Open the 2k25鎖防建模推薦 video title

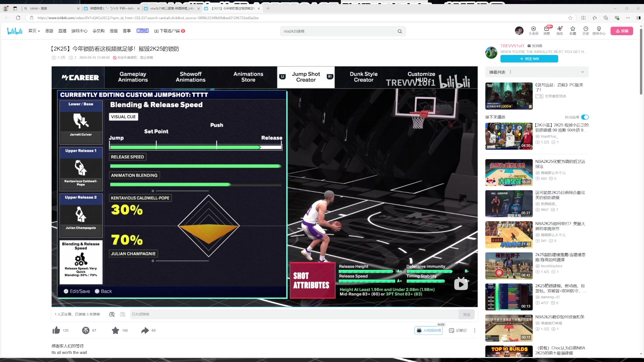click(560, 257)
